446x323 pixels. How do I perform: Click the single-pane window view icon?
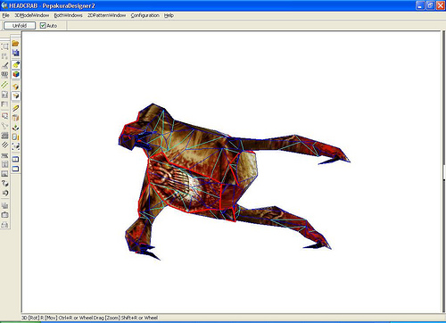point(15,169)
